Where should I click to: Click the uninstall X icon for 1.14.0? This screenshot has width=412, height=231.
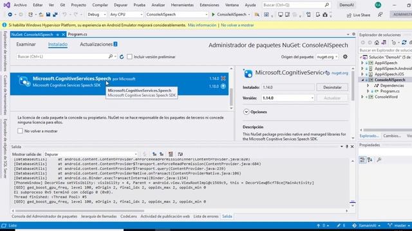tap(223, 78)
